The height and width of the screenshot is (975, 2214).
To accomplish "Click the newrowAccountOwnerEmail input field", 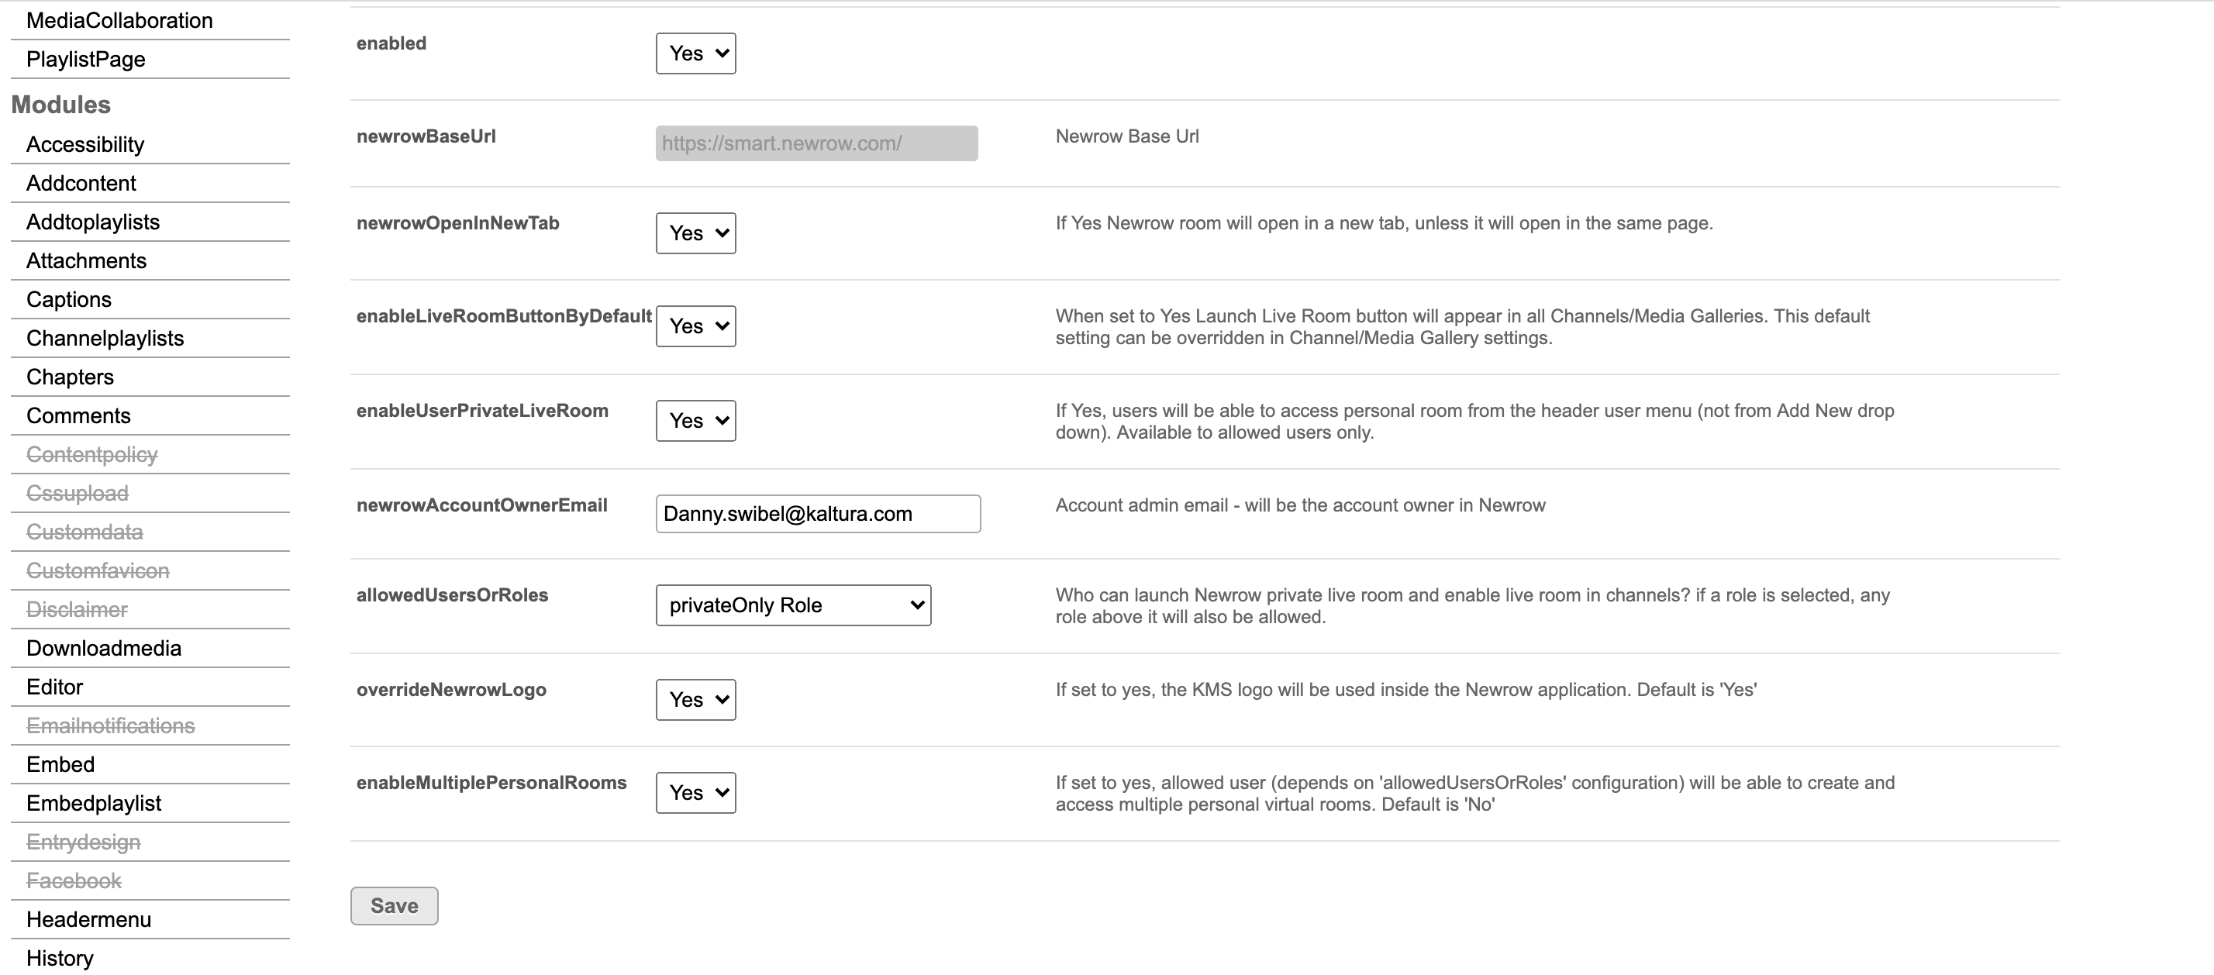I will click(817, 514).
